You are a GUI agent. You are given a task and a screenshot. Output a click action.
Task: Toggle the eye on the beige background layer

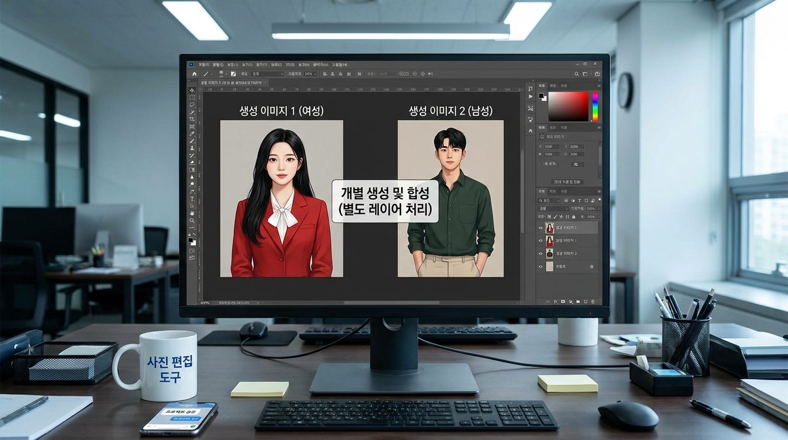541,266
